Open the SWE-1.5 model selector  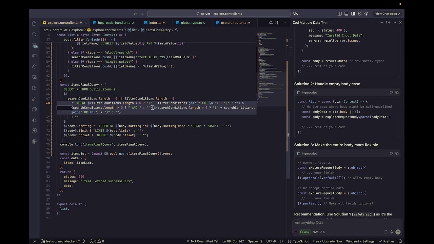coord(319,232)
